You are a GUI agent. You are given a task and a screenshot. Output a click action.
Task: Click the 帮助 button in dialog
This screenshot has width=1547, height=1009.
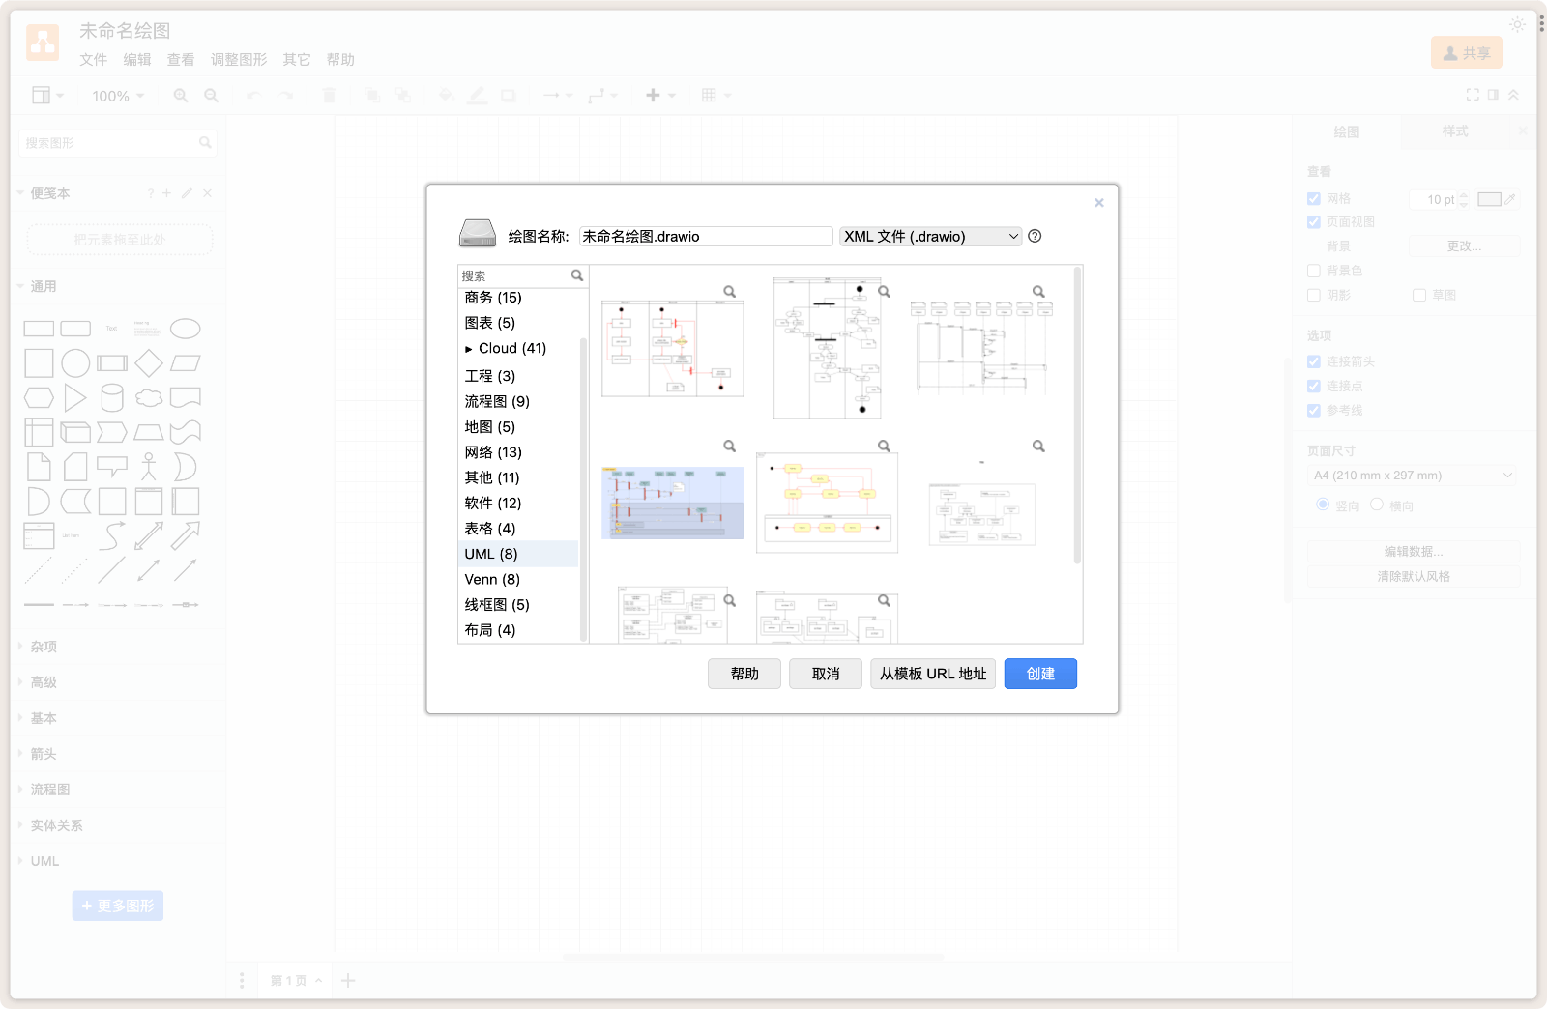(744, 674)
